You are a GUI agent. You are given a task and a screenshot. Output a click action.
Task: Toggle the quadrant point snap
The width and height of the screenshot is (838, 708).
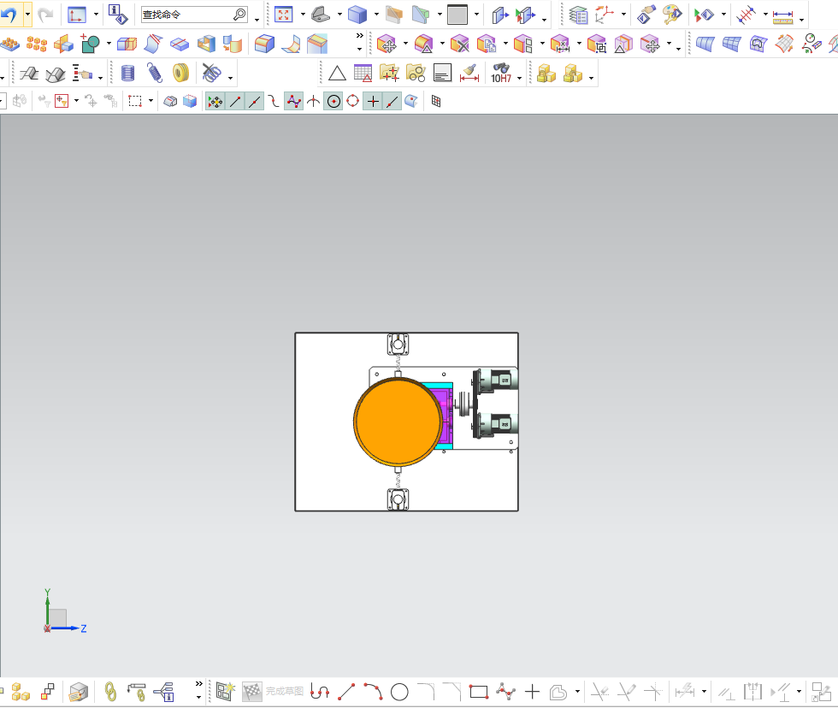(352, 101)
